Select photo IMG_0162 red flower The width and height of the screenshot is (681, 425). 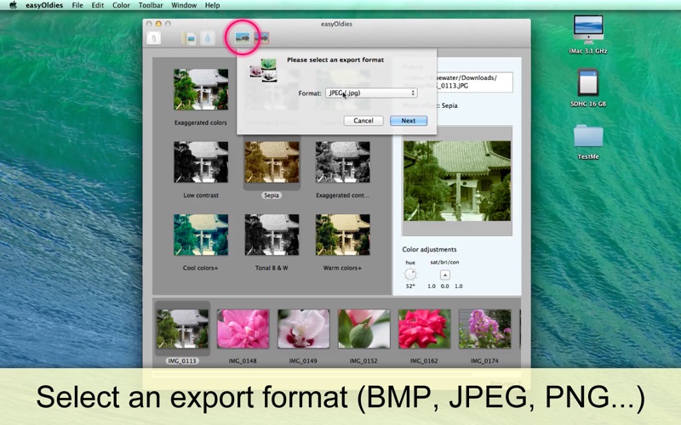click(424, 329)
